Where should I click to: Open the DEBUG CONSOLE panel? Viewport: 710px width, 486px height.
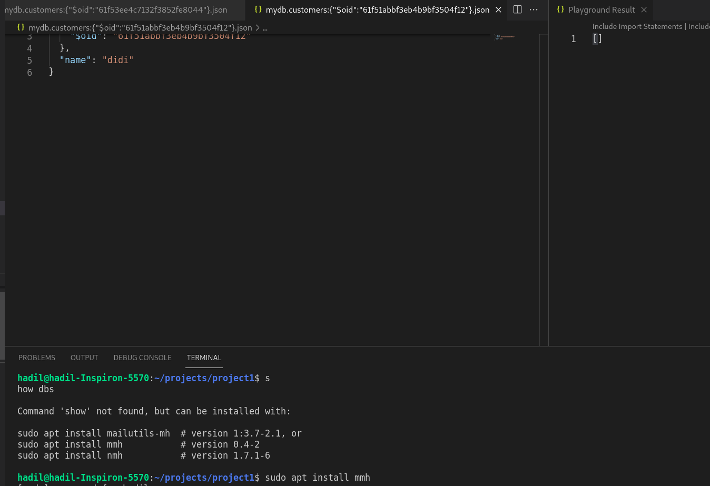click(142, 358)
